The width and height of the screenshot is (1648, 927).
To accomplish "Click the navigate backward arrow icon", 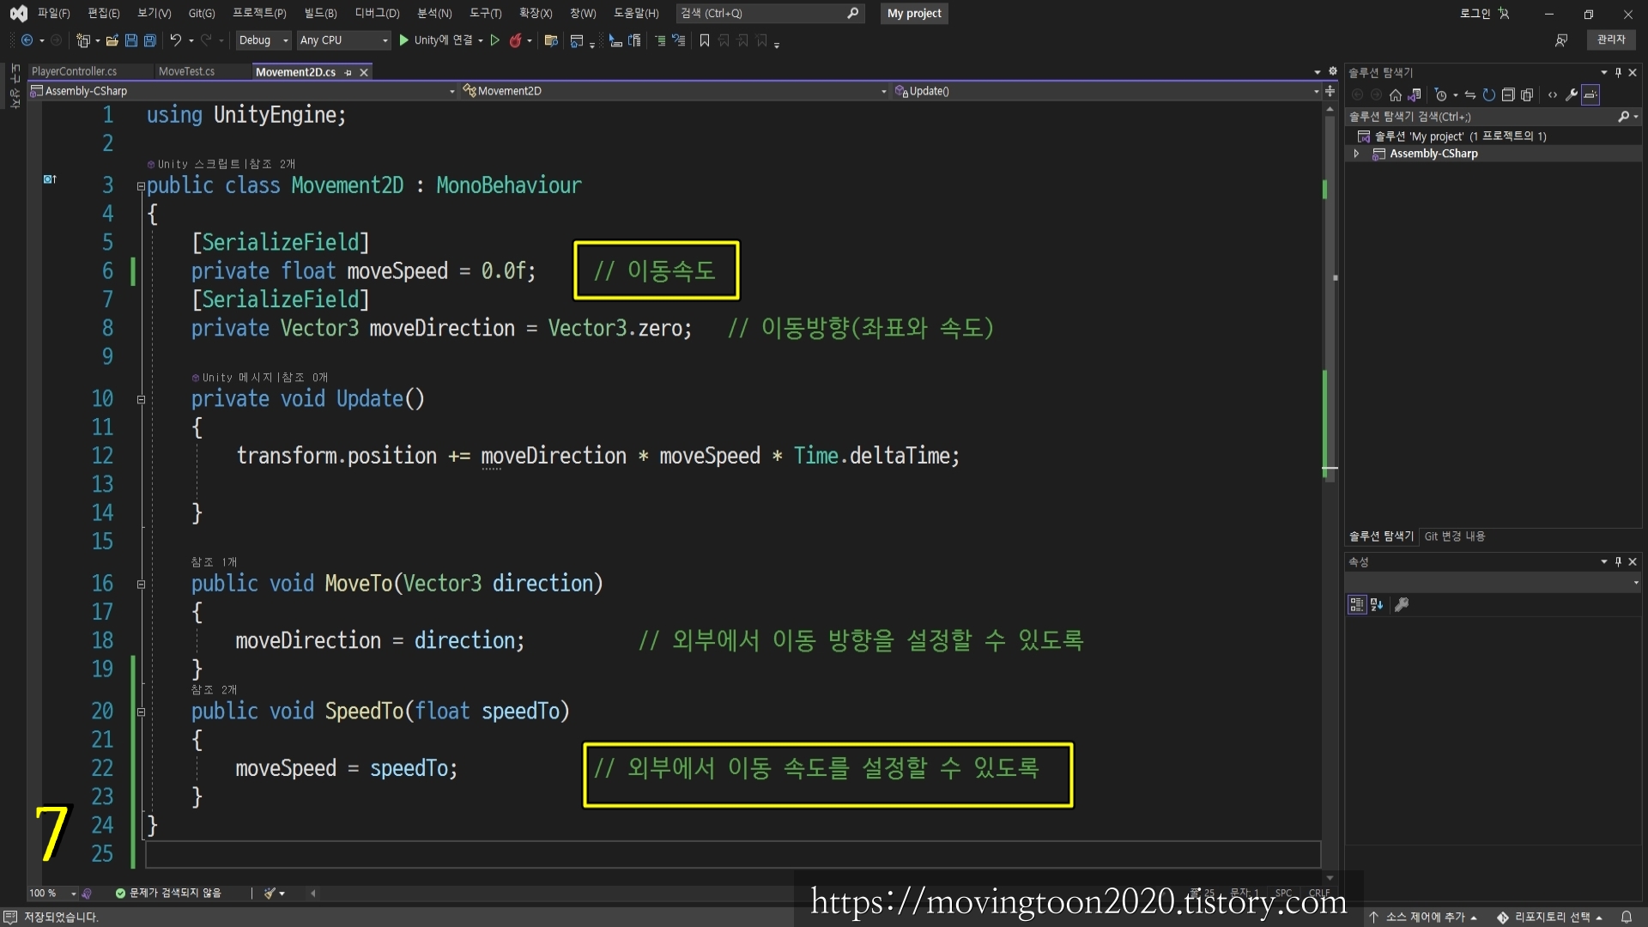I will point(27,40).
